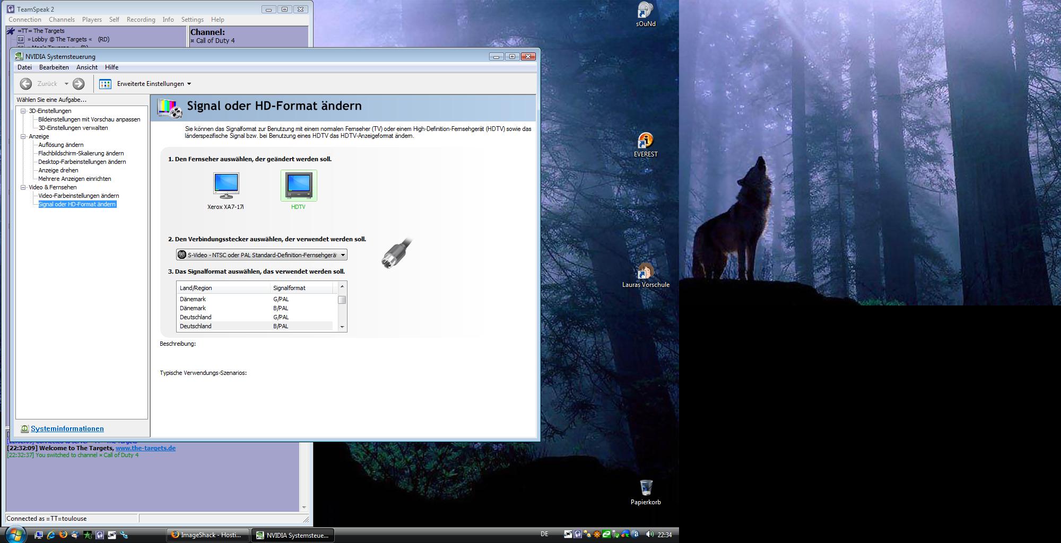Click the DE language indicator

(544, 534)
